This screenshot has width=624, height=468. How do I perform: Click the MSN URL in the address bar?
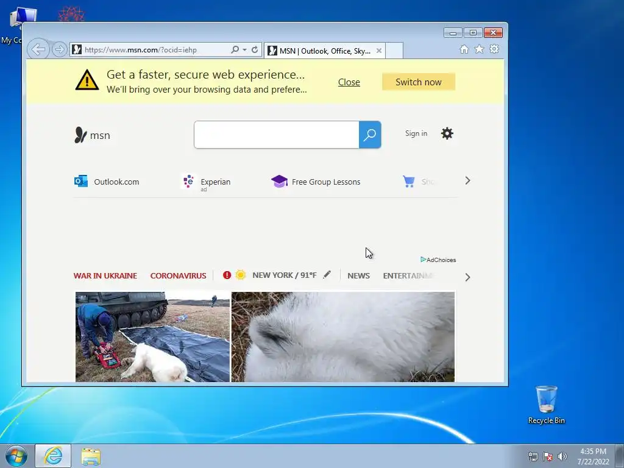pyautogui.click(x=141, y=50)
